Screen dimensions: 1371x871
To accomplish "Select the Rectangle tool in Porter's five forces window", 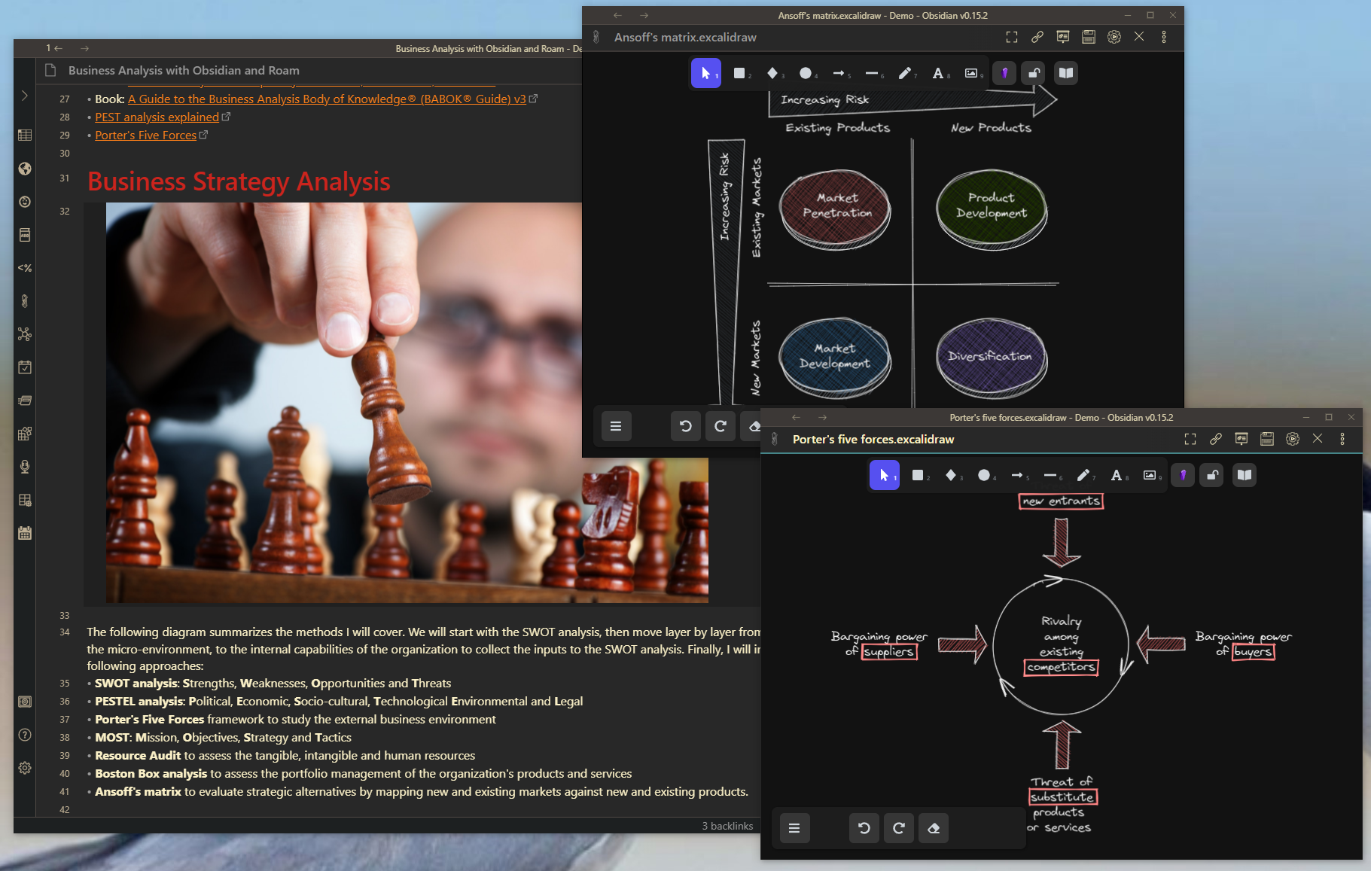I will pyautogui.click(x=918, y=475).
